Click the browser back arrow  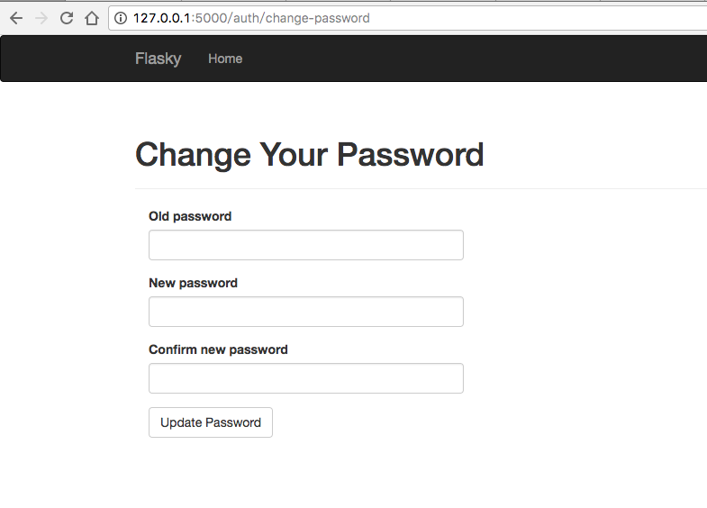pyautogui.click(x=16, y=18)
